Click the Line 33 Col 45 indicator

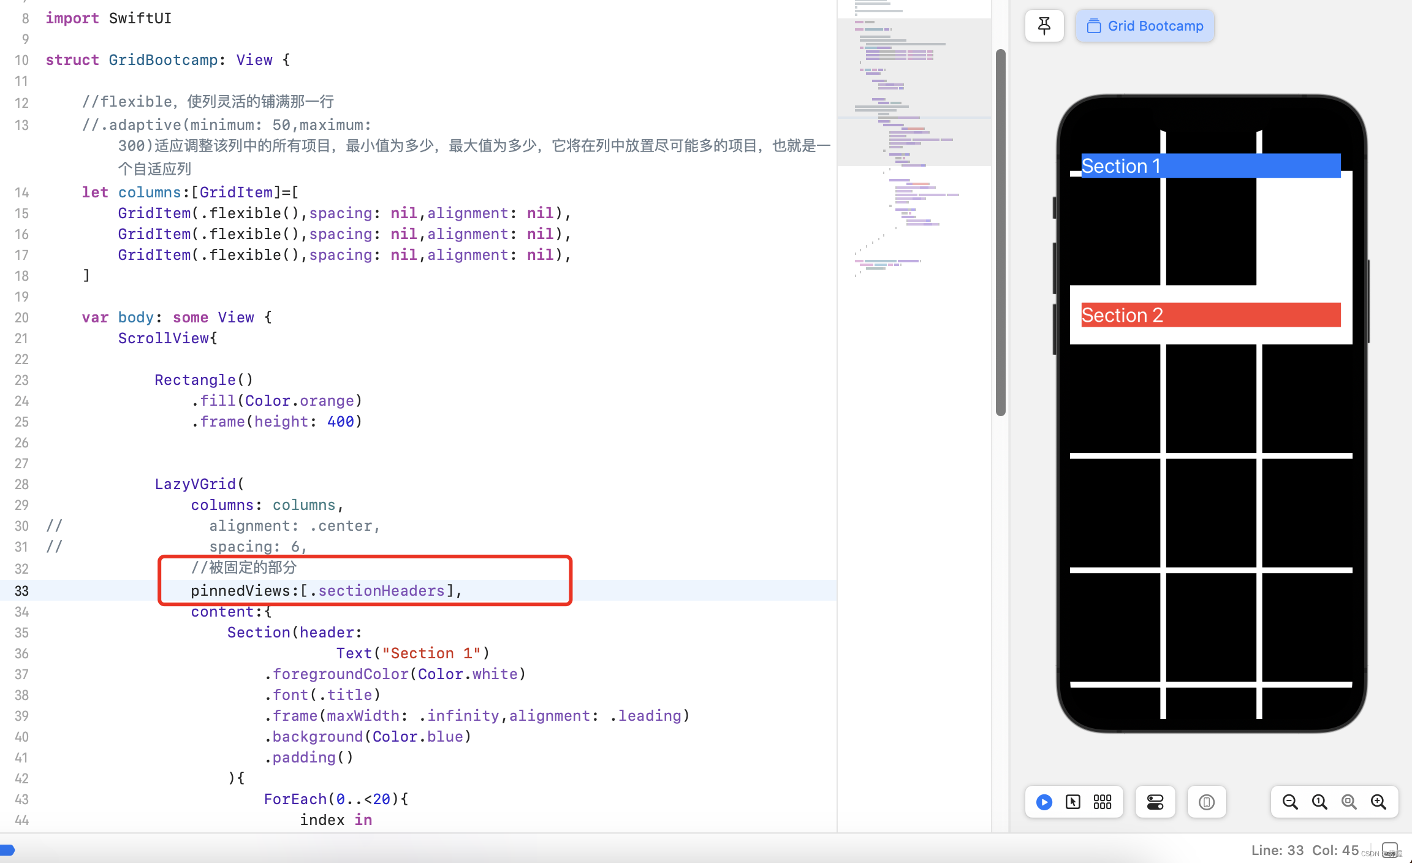click(x=1304, y=850)
